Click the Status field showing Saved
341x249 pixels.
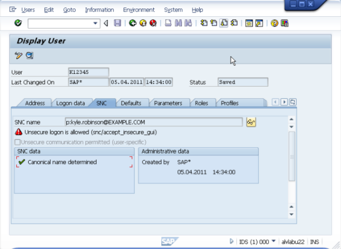pyautogui.click(x=243, y=82)
